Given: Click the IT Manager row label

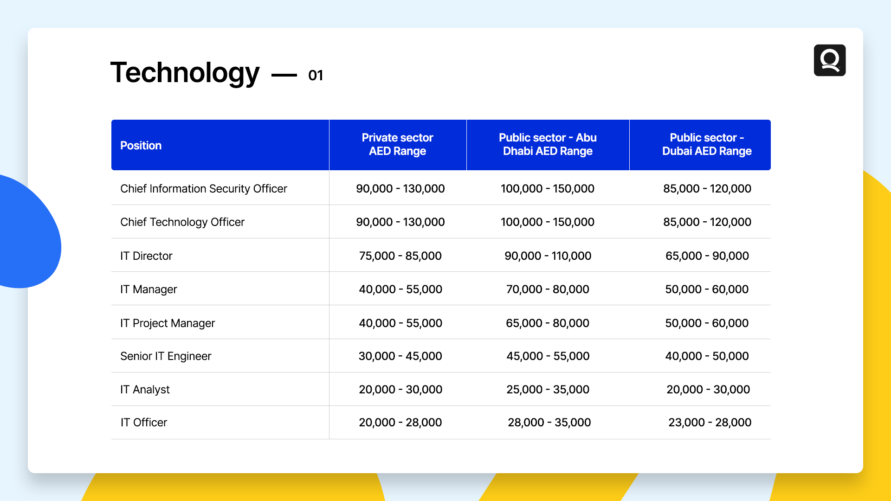Looking at the screenshot, I should click(148, 289).
